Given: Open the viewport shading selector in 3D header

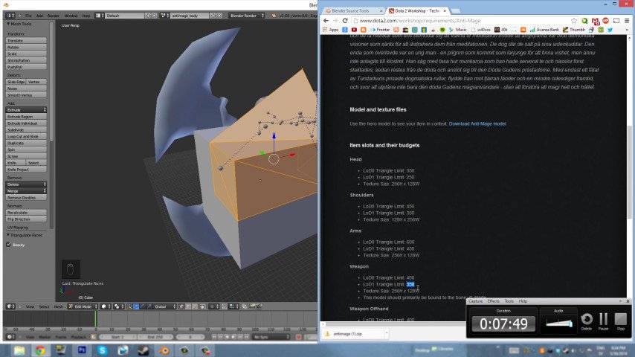Looking at the screenshot, I should [x=106, y=306].
